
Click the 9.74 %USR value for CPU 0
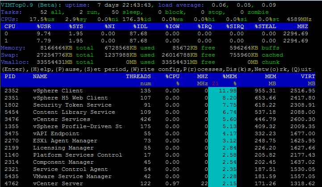[44, 33]
